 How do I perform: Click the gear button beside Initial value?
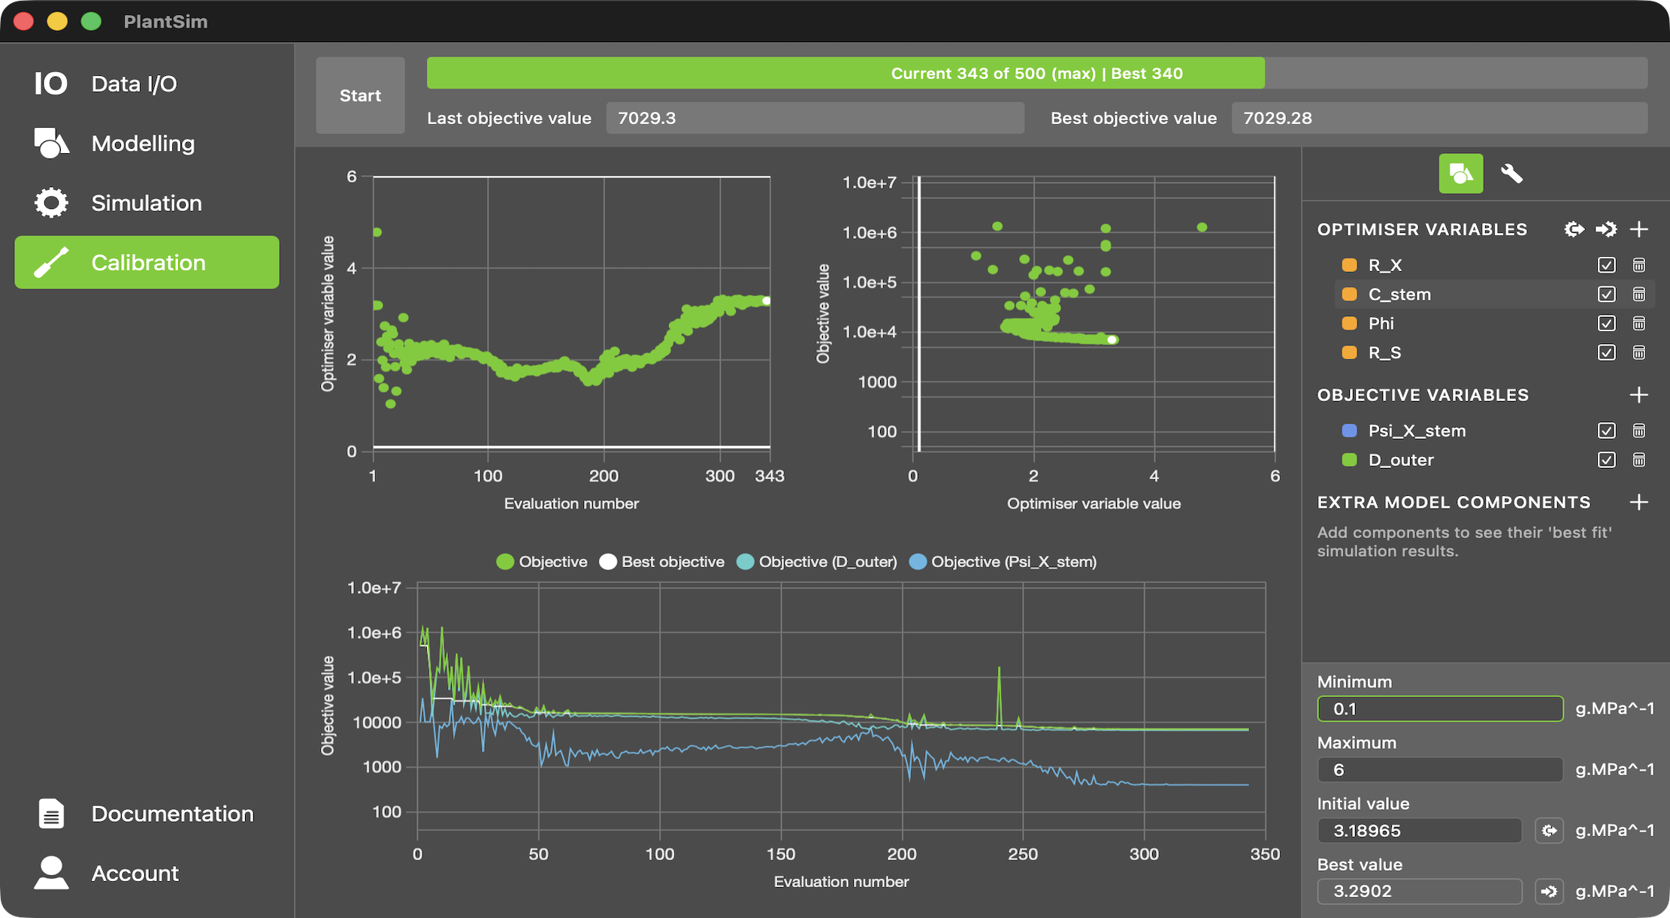pyautogui.click(x=1549, y=830)
